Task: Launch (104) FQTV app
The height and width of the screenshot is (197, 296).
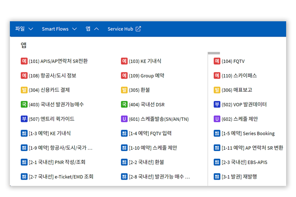Action: coord(233,61)
